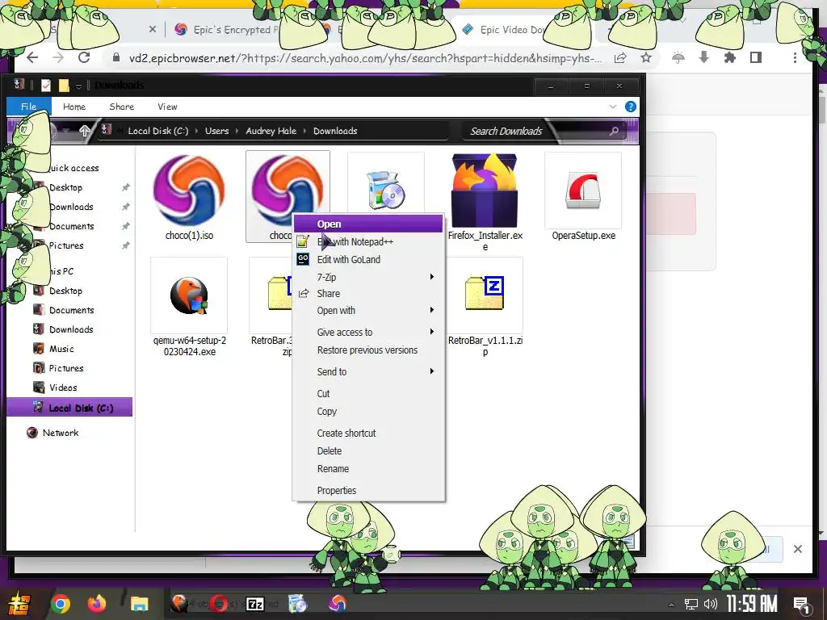Switch to the Epic Video Downloader tab
The height and width of the screenshot is (620, 827).
(511, 30)
